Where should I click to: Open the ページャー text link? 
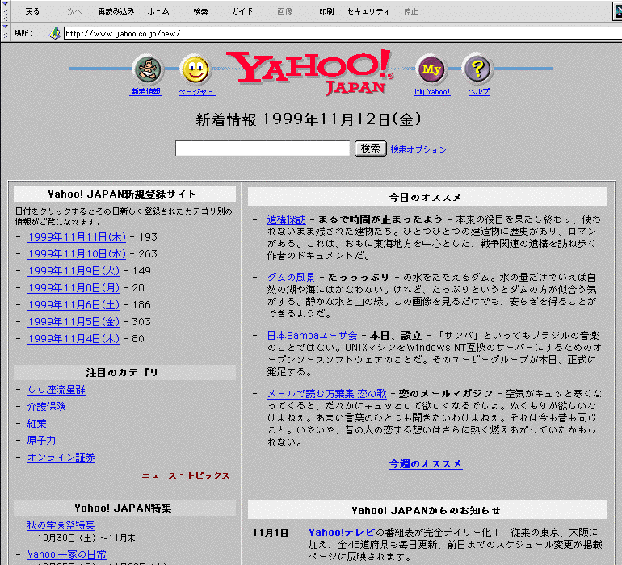click(196, 91)
